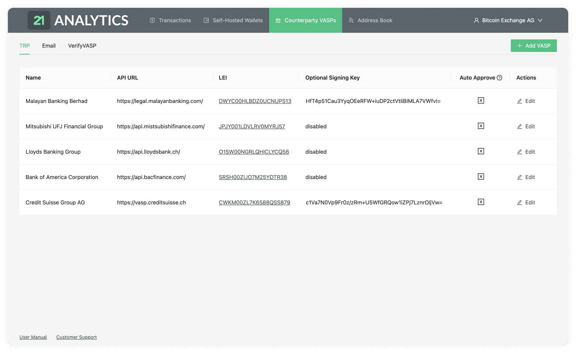Image resolution: width=576 pixels, height=353 pixels.
Task: Click the LEI column header
Action: pyautogui.click(x=223, y=78)
